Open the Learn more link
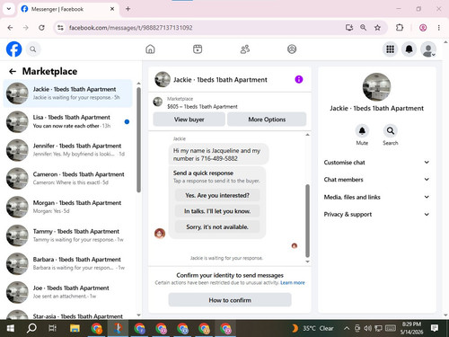 293,282
